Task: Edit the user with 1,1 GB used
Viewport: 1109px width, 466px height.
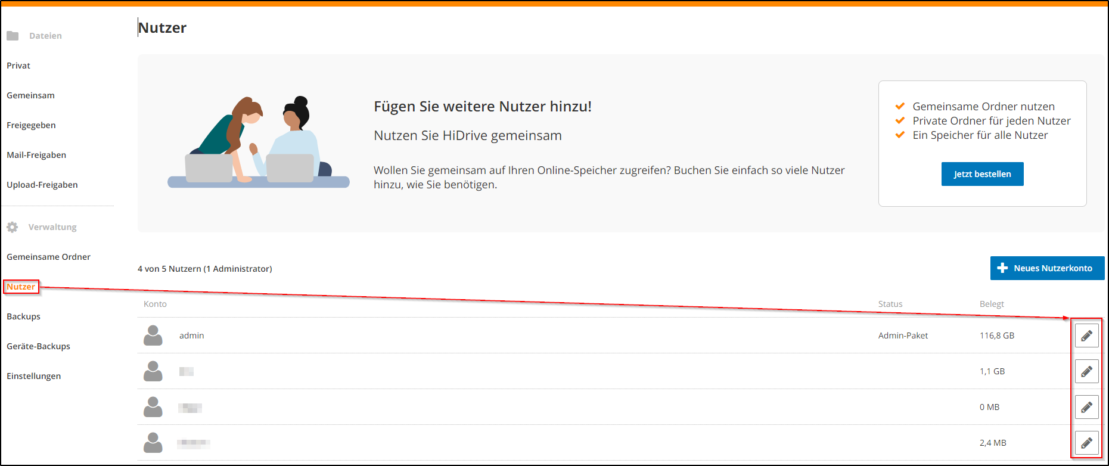Action: click(x=1086, y=371)
